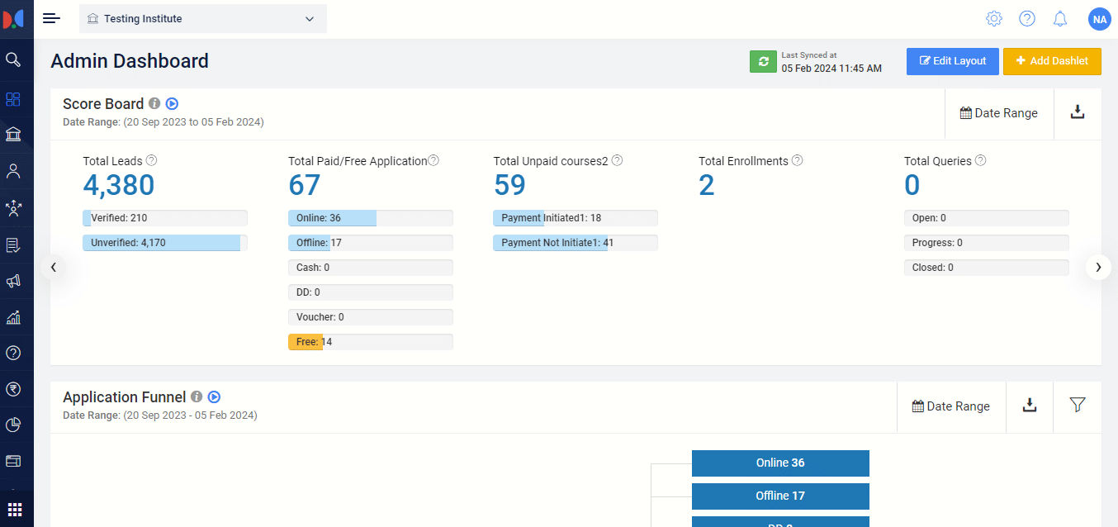Image resolution: width=1118 pixels, height=527 pixels.
Task: Click the Unverified leads progress bar
Action: click(x=164, y=243)
